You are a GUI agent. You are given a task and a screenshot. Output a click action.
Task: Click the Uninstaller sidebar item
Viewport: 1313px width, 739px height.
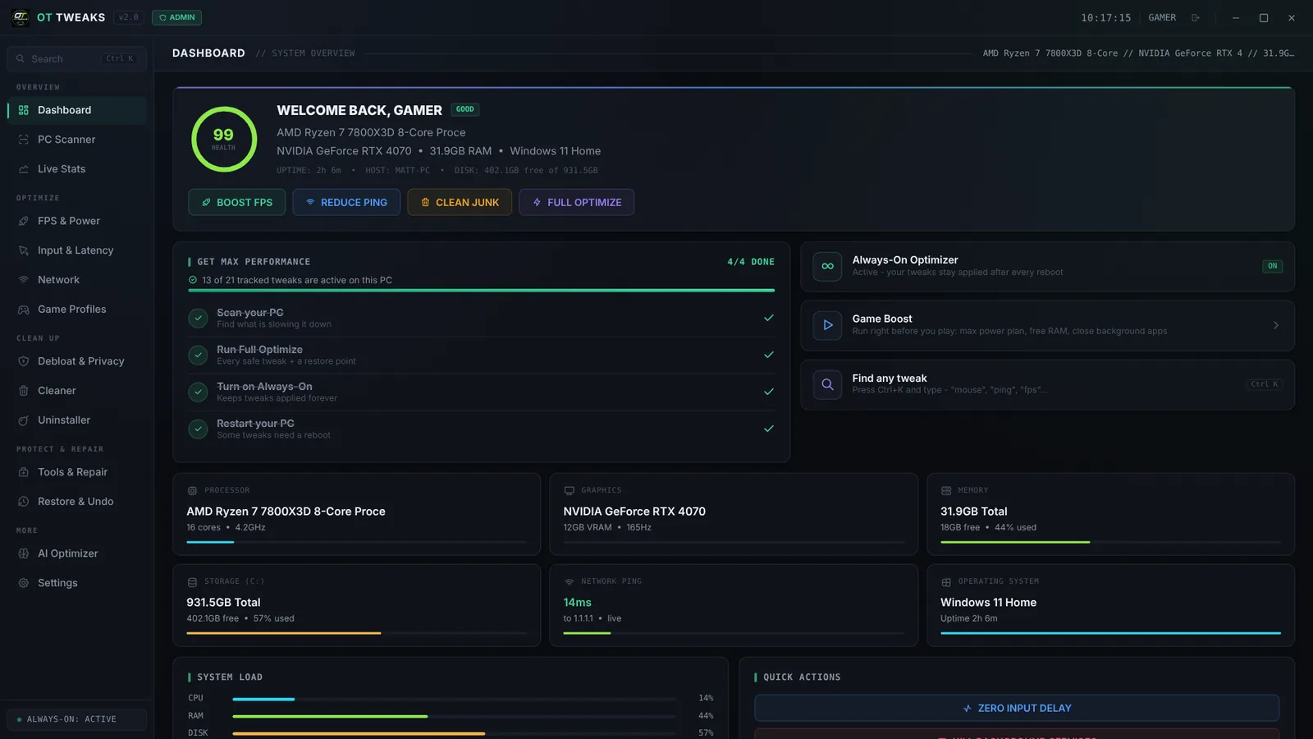tap(76, 420)
